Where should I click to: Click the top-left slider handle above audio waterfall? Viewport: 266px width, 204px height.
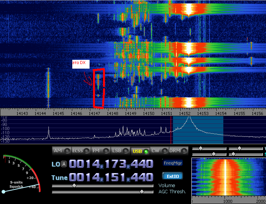200,148
